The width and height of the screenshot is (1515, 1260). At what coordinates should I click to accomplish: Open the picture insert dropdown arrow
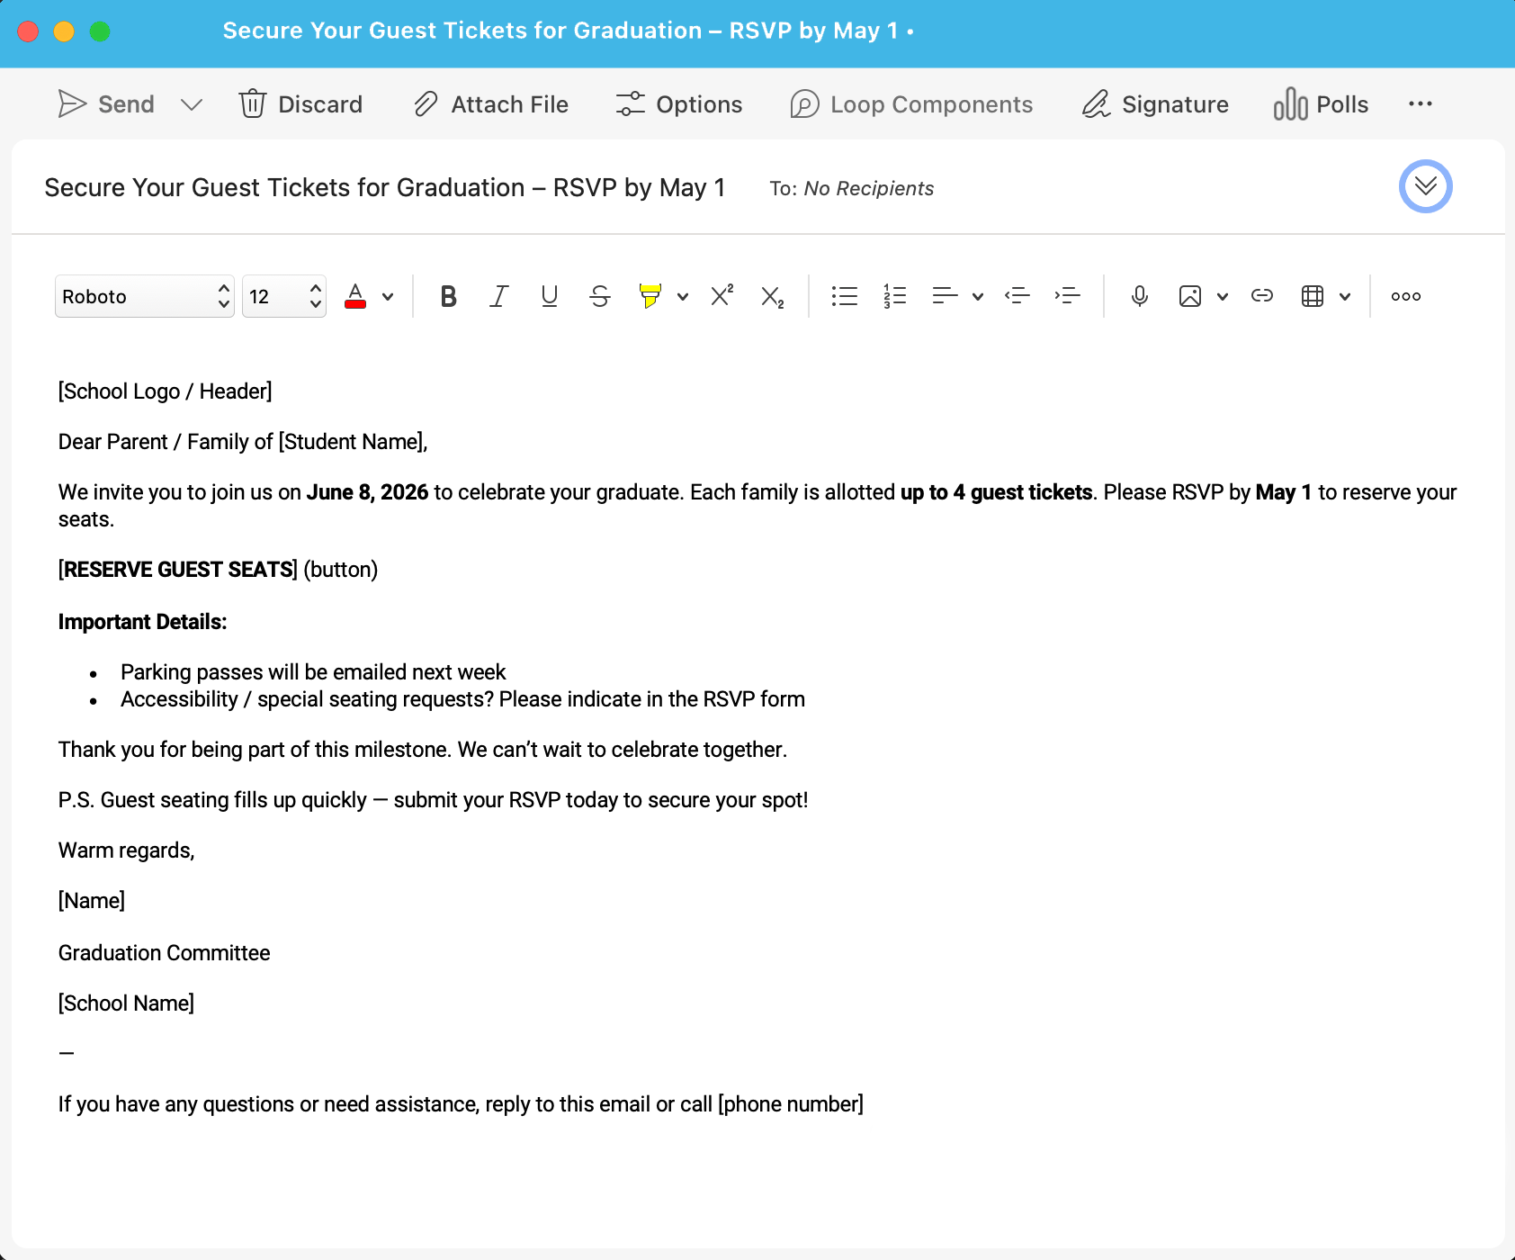1223,296
